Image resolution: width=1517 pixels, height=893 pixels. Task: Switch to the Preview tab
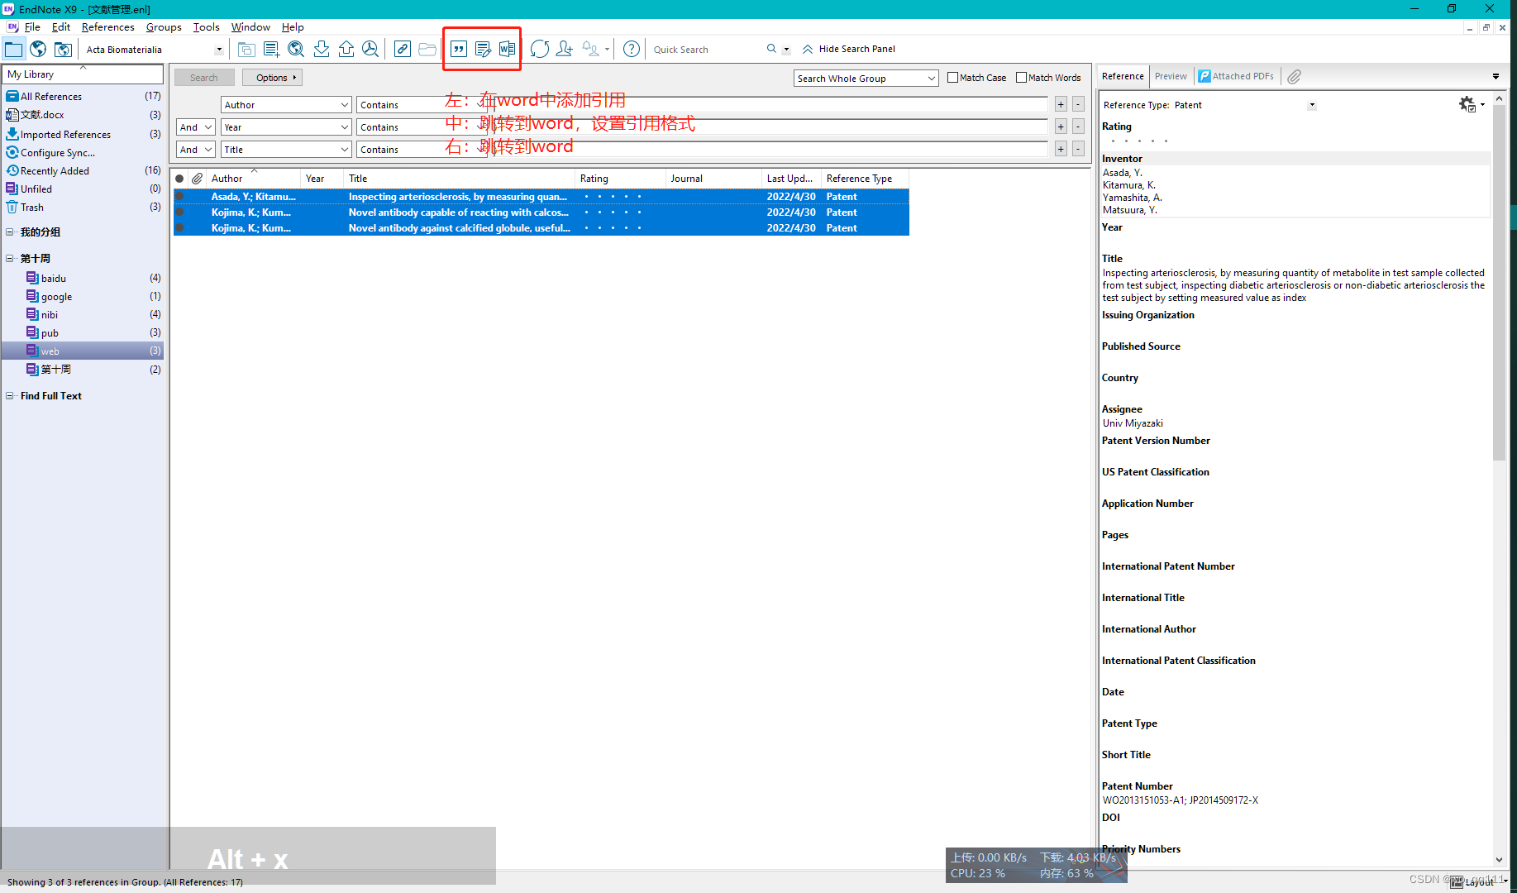click(1171, 76)
